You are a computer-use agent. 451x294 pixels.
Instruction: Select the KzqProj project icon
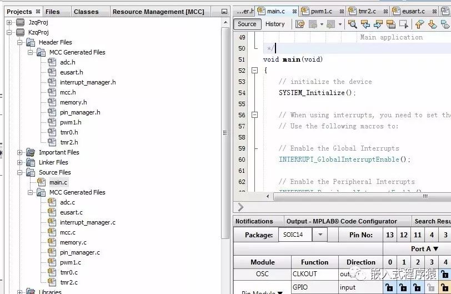(x=21, y=32)
